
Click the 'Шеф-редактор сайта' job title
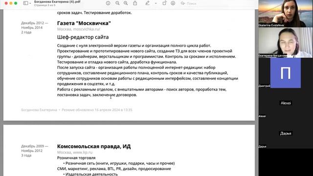click(83, 37)
